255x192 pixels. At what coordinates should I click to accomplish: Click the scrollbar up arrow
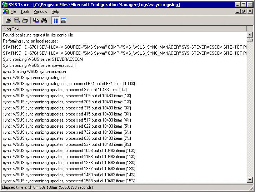[250, 35]
